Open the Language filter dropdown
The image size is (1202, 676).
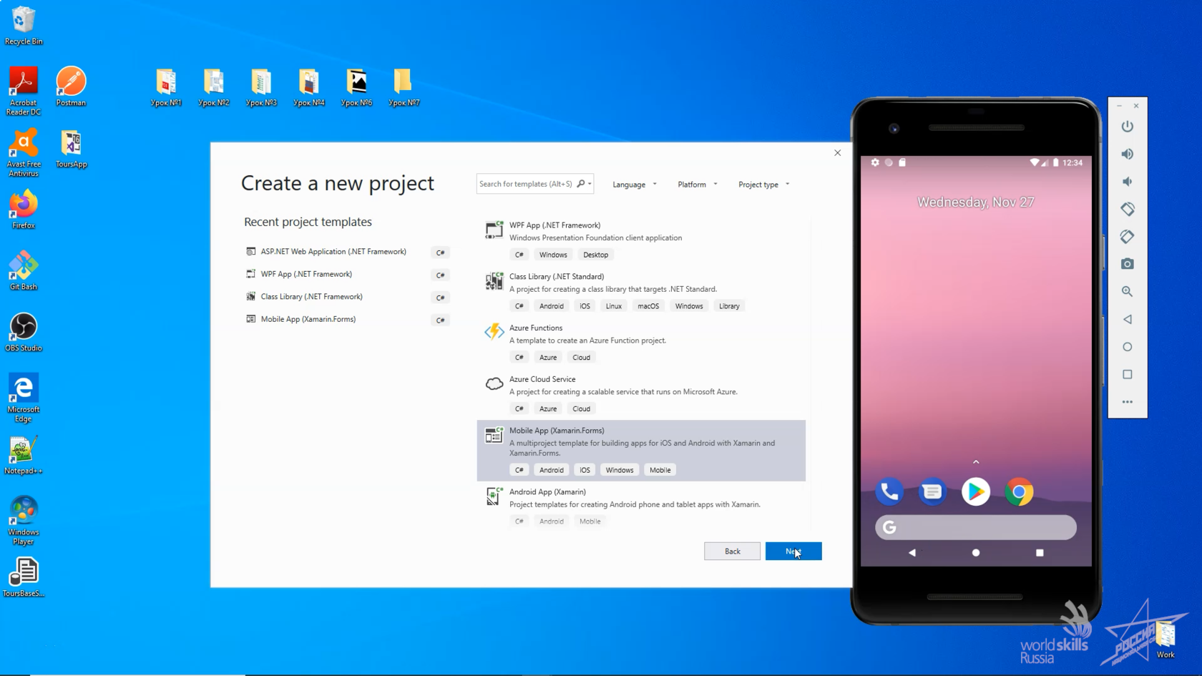point(634,185)
